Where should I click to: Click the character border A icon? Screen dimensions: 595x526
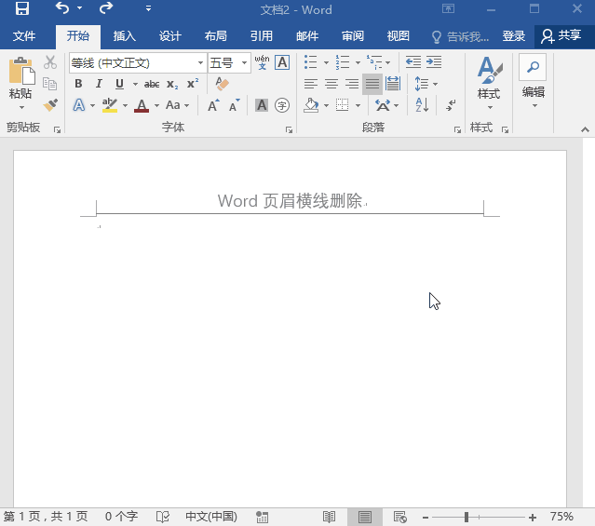[282, 62]
